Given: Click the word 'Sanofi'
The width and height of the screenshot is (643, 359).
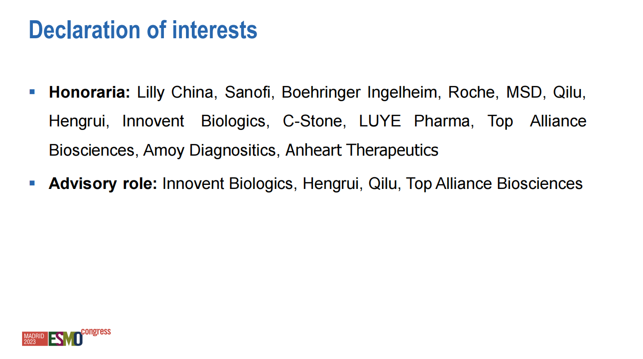Looking at the screenshot, I should click(x=248, y=92).
